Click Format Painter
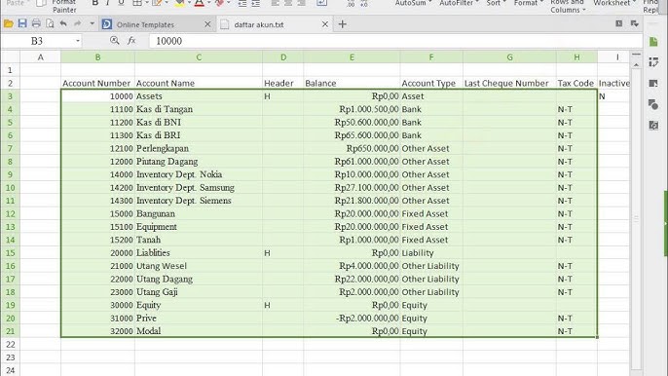This screenshot has height=376, width=668. click(64, 6)
